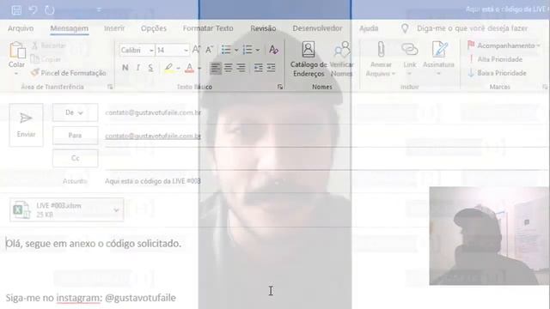Click the Assunto subject field
This screenshot has width=550, height=309.
327,181
